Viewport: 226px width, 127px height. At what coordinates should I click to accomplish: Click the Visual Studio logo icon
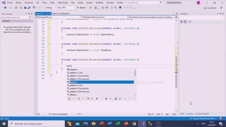pos(4,2)
